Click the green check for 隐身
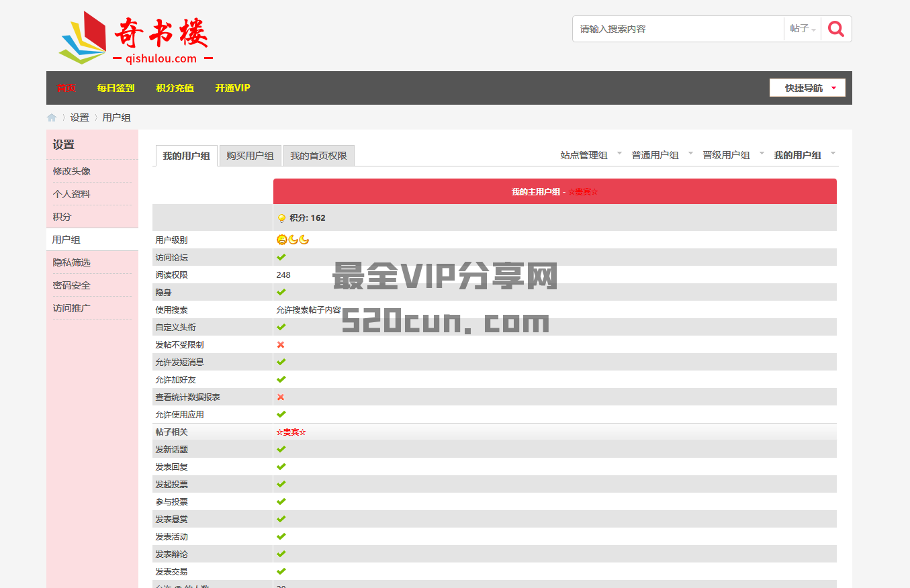This screenshot has width=910, height=588. point(281,292)
